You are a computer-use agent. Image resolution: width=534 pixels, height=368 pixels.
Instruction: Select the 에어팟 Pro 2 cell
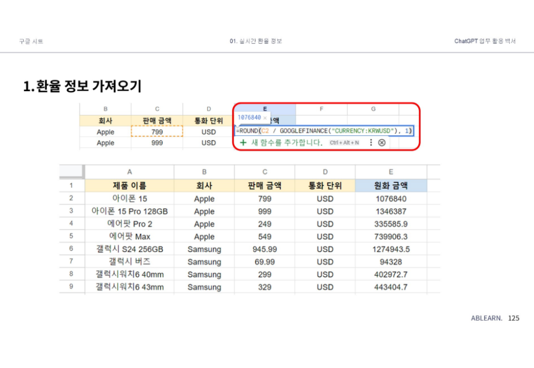pyautogui.click(x=129, y=224)
